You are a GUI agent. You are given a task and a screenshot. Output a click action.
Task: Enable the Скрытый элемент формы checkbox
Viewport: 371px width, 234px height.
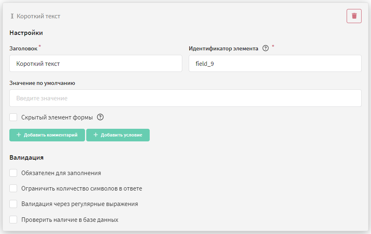click(x=13, y=117)
